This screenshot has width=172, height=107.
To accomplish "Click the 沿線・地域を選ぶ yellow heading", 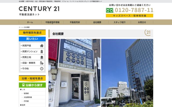I will coord(32,78).
